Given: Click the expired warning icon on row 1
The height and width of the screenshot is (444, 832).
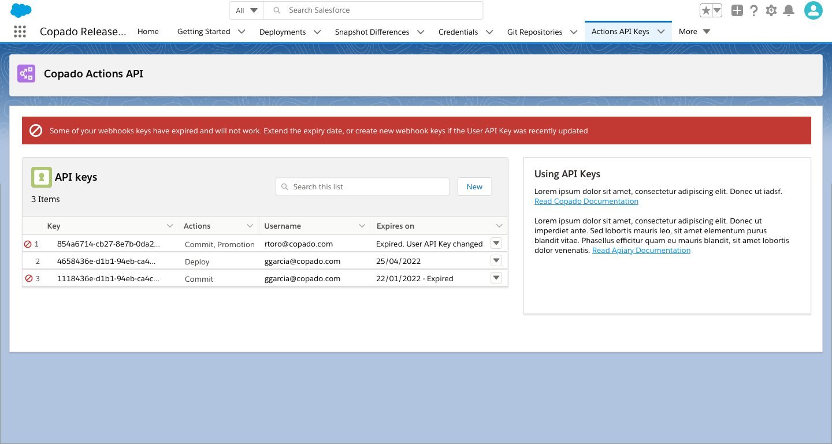Looking at the screenshot, I should 28,244.
